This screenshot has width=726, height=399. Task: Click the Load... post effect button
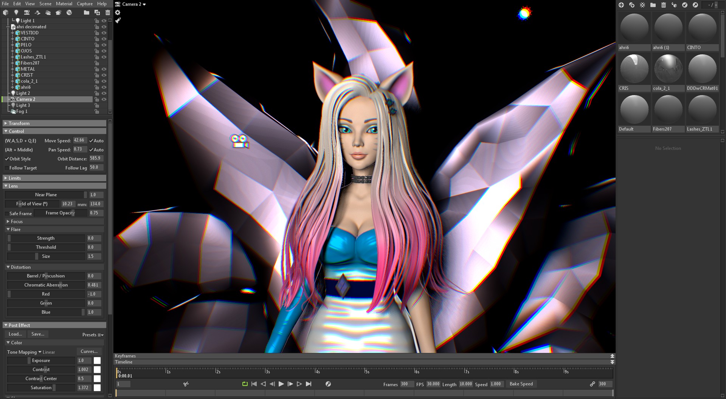[x=16, y=334]
